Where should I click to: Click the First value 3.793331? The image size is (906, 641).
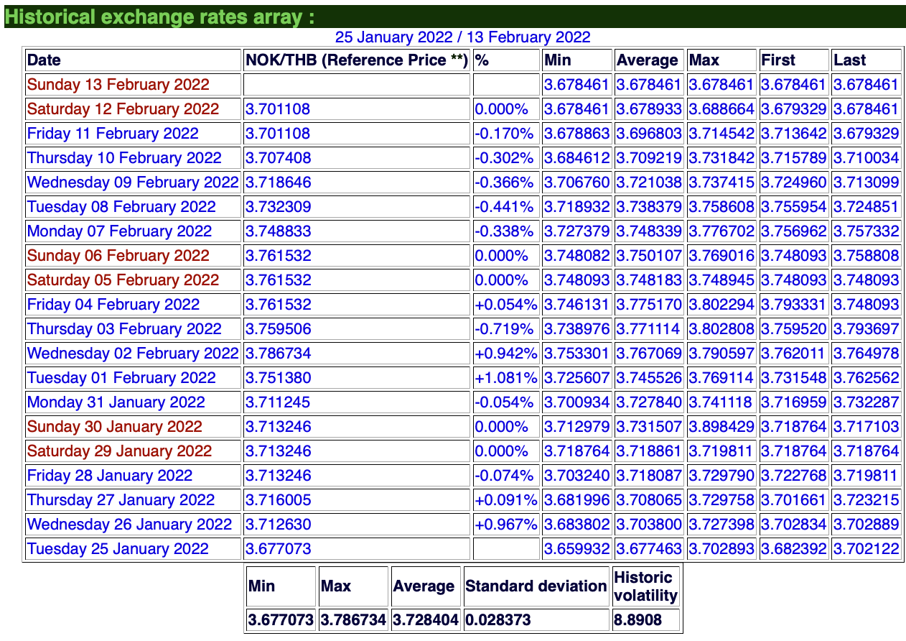(x=794, y=305)
